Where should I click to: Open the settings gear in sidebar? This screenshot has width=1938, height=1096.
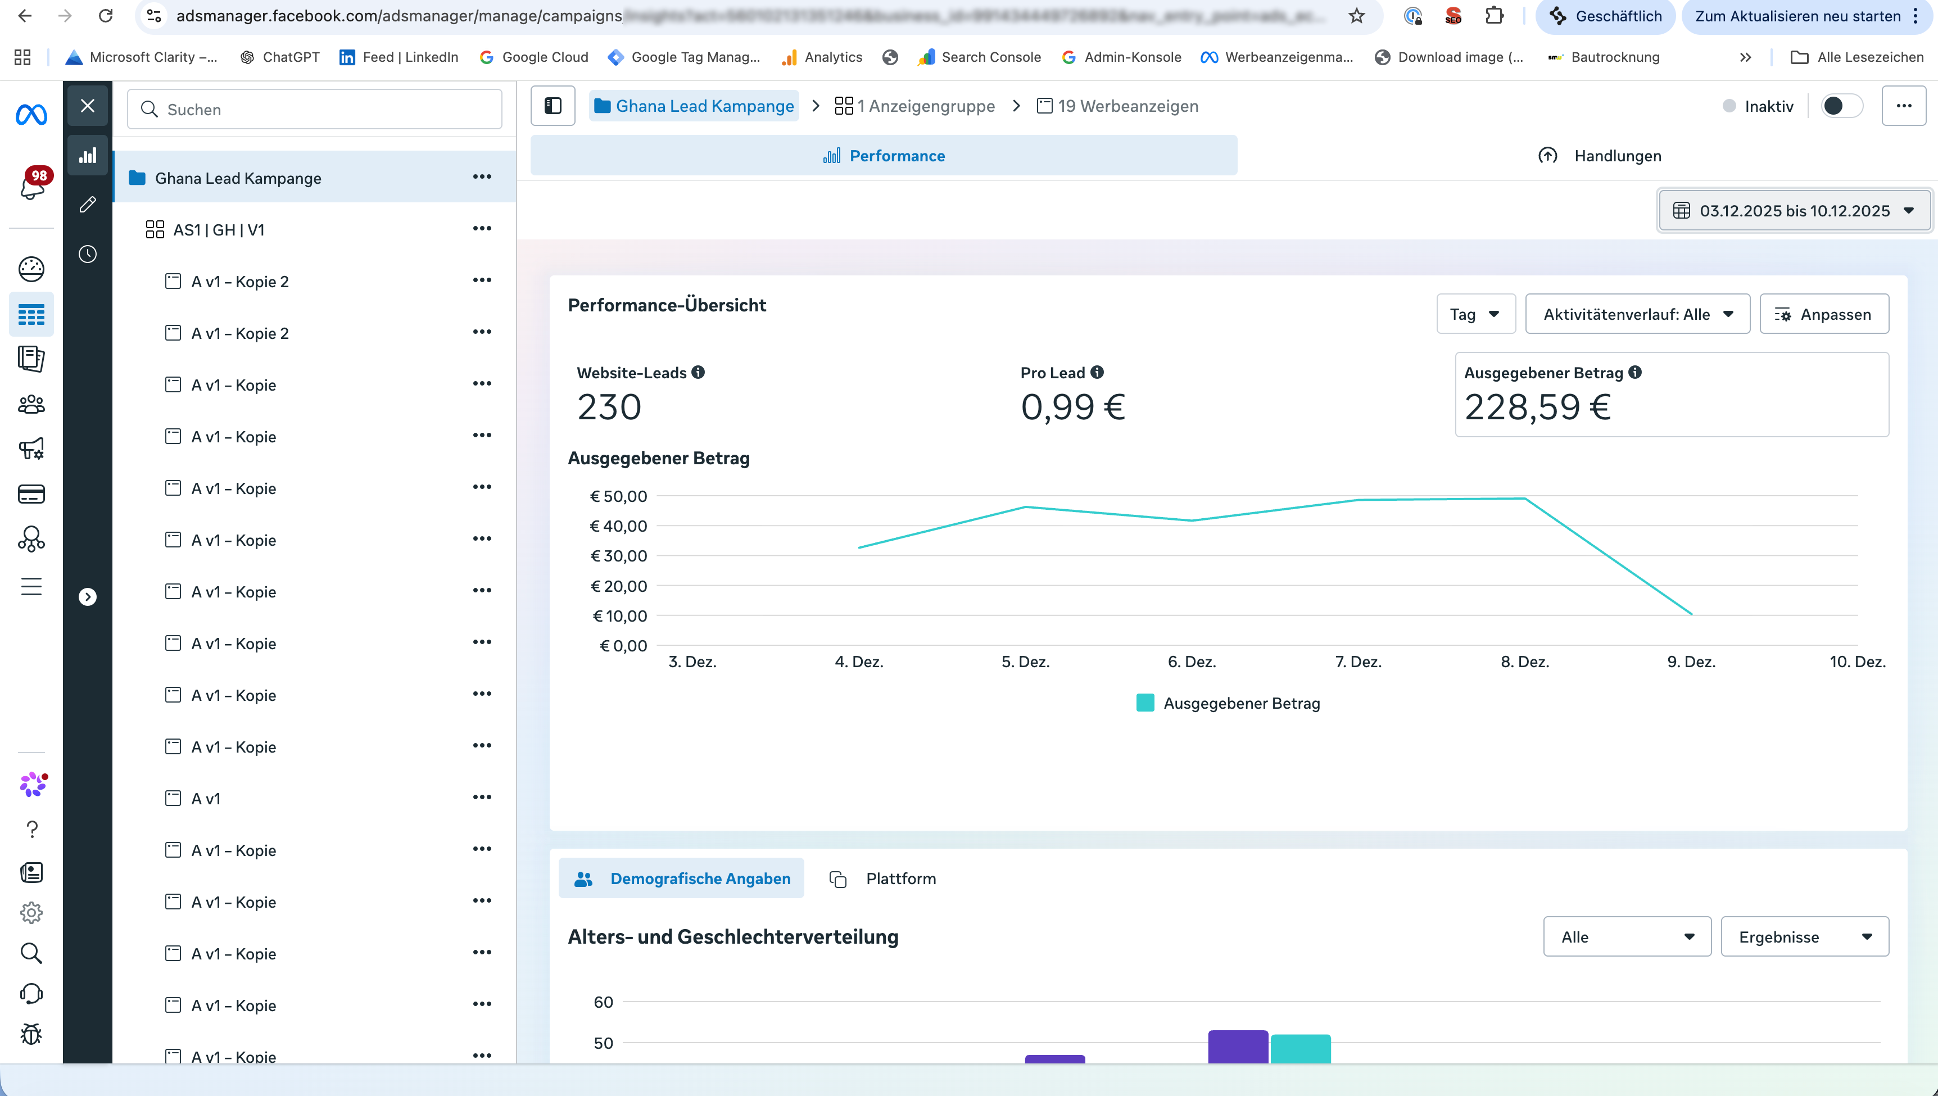click(x=31, y=913)
